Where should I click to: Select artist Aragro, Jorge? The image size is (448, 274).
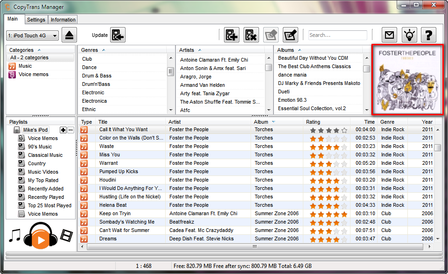pyautogui.click(x=196, y=77)
